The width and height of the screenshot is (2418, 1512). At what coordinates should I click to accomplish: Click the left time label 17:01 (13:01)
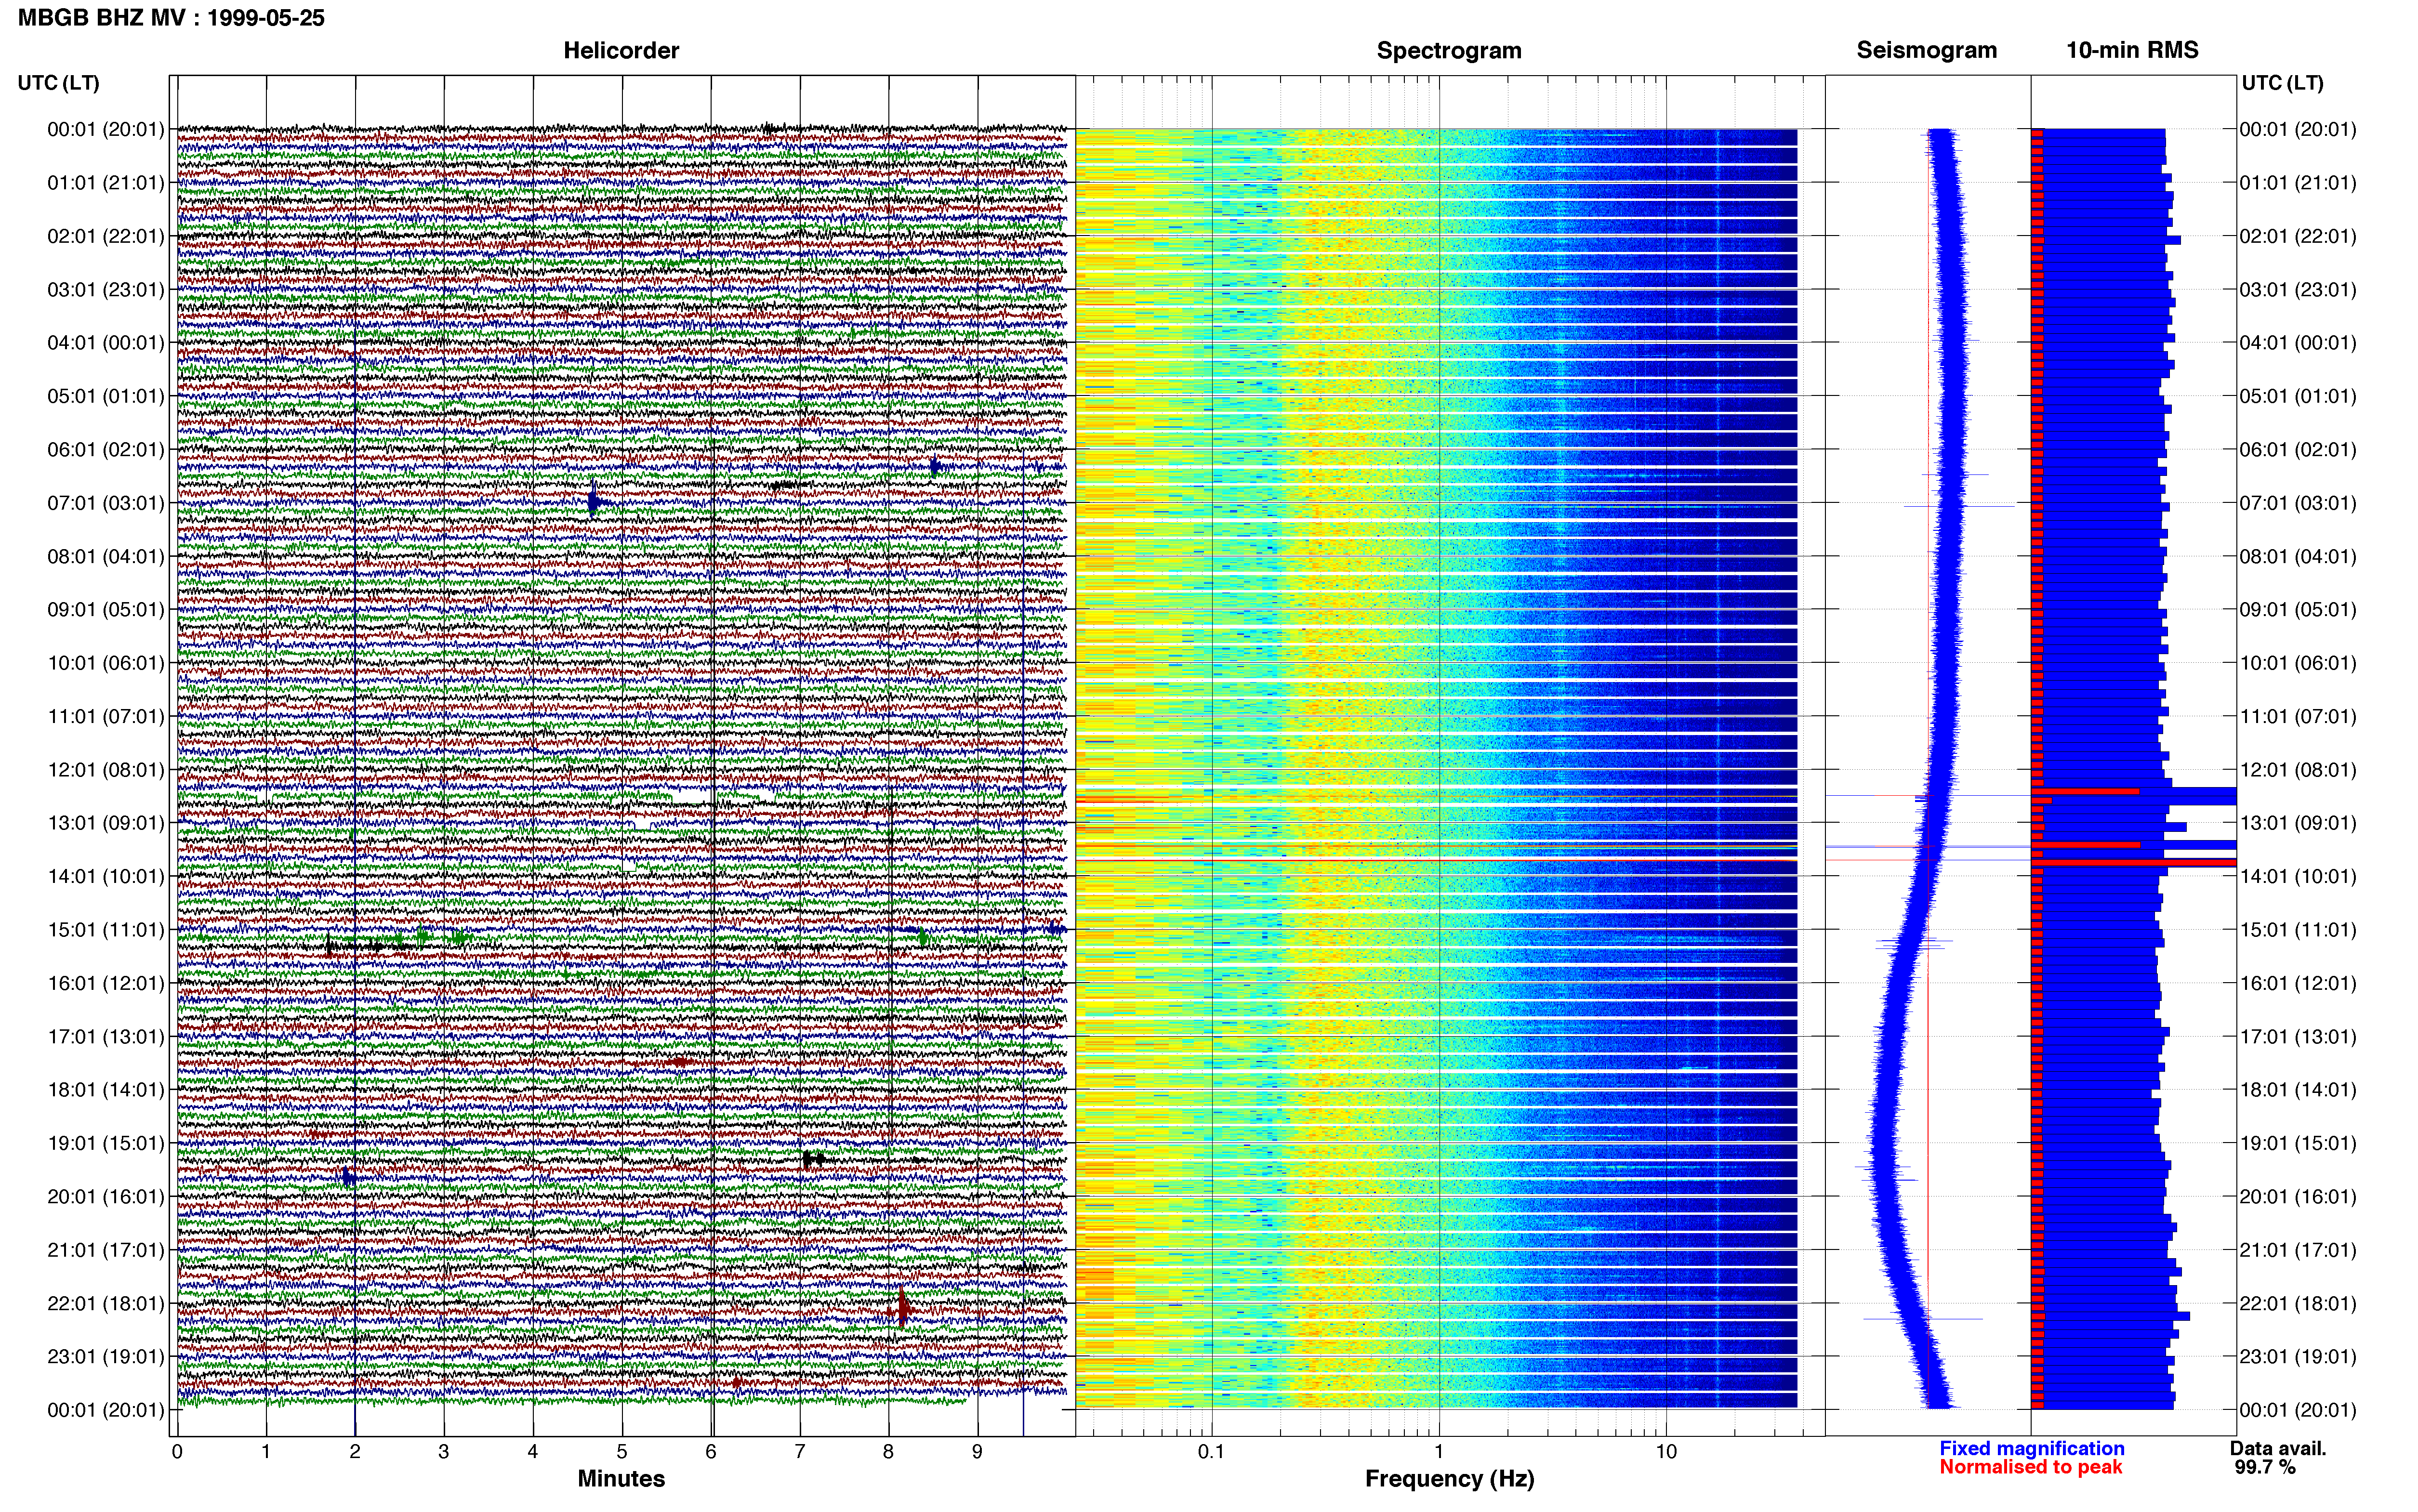click(x=105, y=1036)
